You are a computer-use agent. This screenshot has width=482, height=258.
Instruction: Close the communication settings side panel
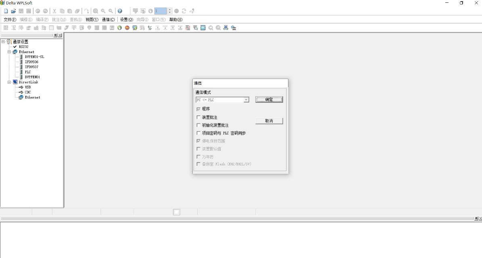pyautogui.click(x=60, y=35)
